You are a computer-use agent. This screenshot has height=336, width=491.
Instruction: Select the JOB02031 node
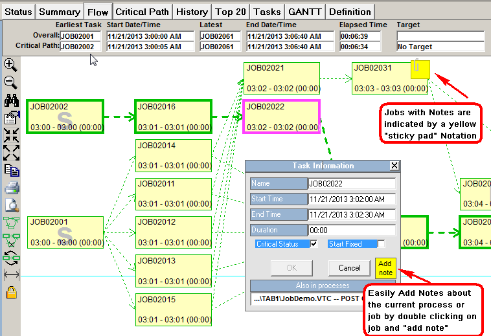(389, 78)
